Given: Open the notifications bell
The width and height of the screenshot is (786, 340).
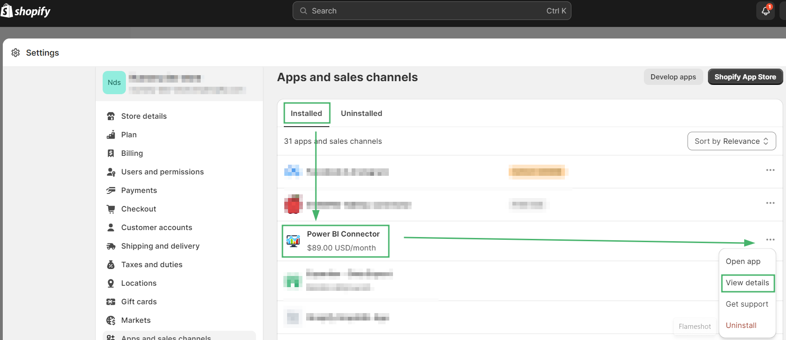Looking at the screenshot, I should [766, 11].
